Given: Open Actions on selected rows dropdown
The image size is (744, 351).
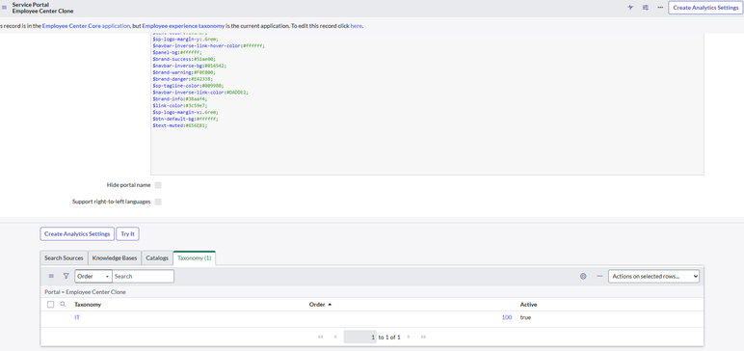Looking at the screenshot, I should click(653, 276).
